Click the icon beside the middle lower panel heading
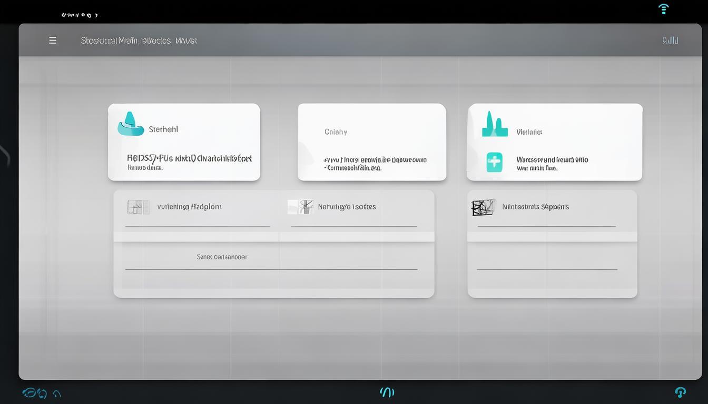This screenshot has width=708, height=404. coord(300,207)
